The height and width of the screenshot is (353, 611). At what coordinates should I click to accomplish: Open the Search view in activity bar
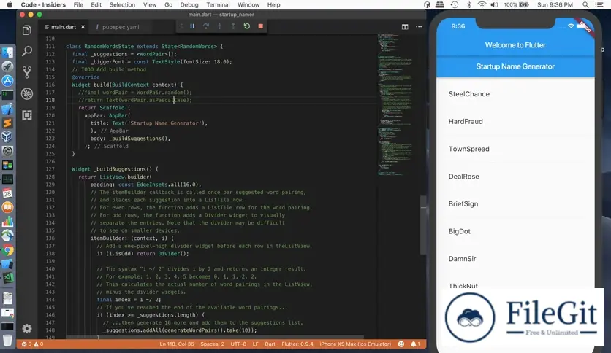27,51
